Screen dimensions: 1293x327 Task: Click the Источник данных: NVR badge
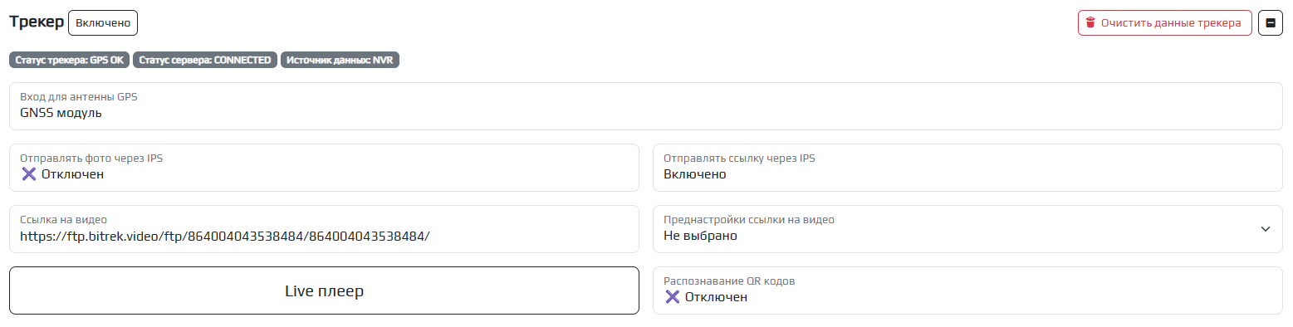(340, 61)
